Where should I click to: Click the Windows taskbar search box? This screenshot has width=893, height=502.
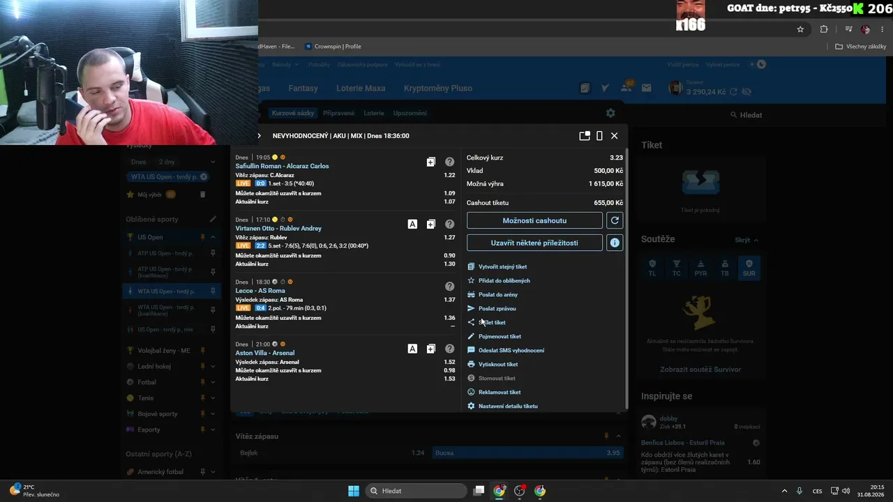tap(417, 491)
